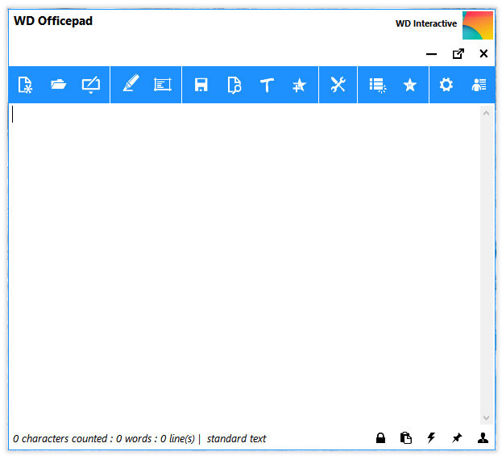Viewport: 502px width, 460px height.
Task: Click the user profile with lines icon
Action: coord(479,85)
